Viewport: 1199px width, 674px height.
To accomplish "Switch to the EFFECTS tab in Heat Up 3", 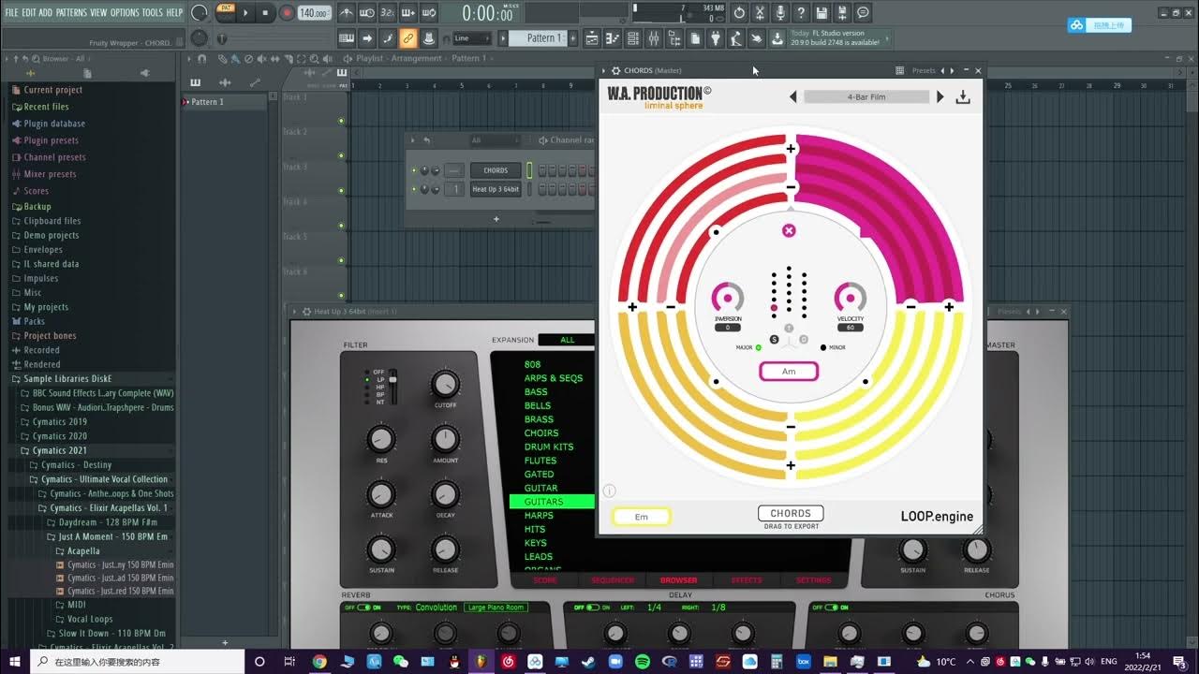I will [x=747, y=580].
